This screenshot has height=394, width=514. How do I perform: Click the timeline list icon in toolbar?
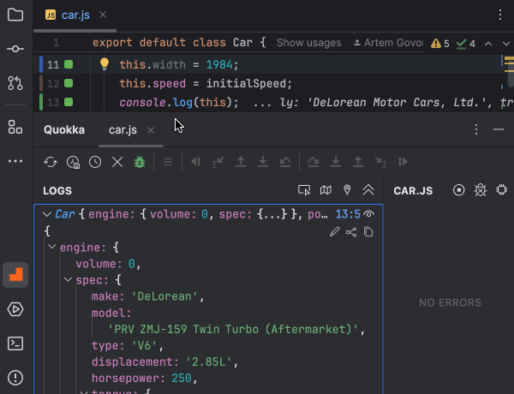pyautogui.click(x=168, y=162)
